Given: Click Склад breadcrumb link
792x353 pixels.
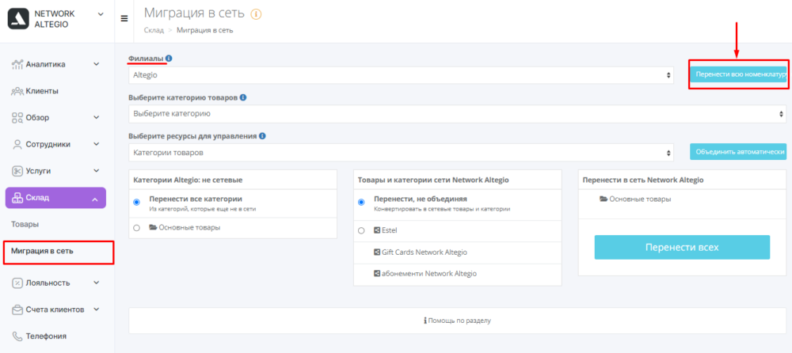Looking at the screenshot, I should pos(154,30).
